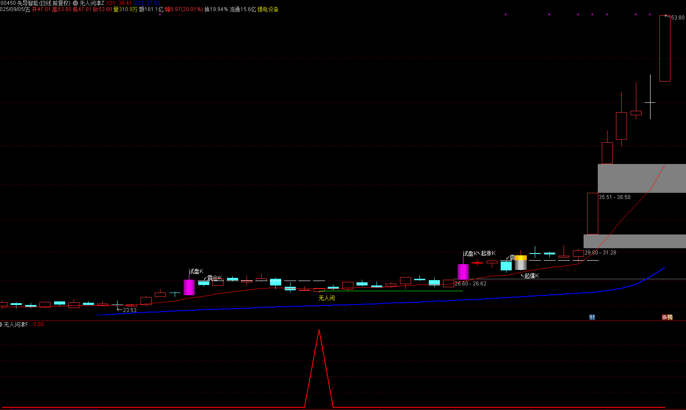This screenshot has height=410, width=686.
Task: Click the opening price 开47.01
Action: pos(41,9)
